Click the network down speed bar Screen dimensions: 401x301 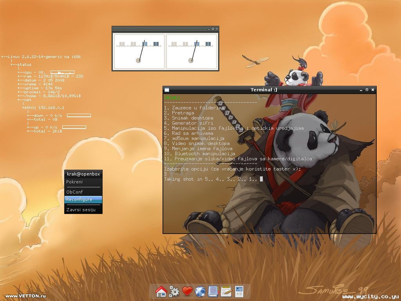79,116
